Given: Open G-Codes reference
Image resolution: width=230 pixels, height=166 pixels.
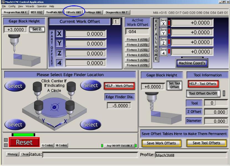Looking at the screenshot, I should point(47,145).
